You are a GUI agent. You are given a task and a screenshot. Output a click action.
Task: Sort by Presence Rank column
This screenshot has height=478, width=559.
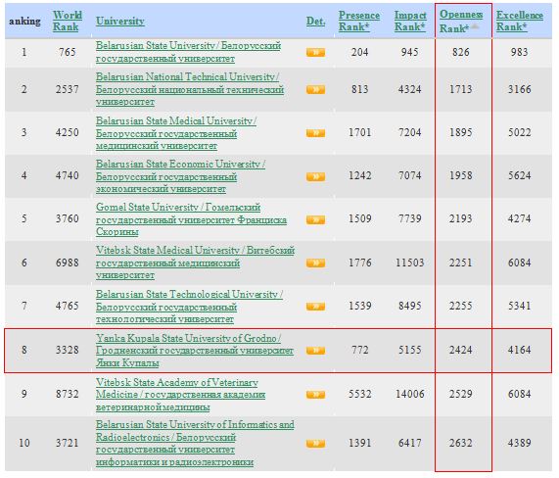click(359, 21)
